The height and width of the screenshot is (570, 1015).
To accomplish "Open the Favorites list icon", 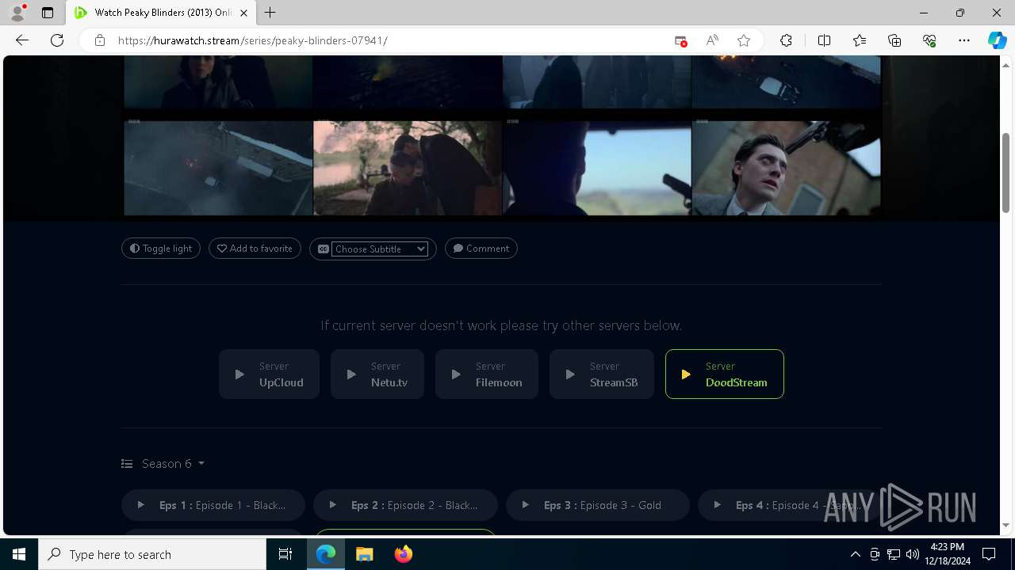I will (x=860, y=40).
